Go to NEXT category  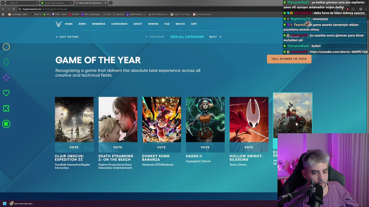(x=215, y=37)
